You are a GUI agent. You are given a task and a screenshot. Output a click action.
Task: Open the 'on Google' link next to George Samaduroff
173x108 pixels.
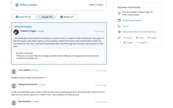point(41,85)
